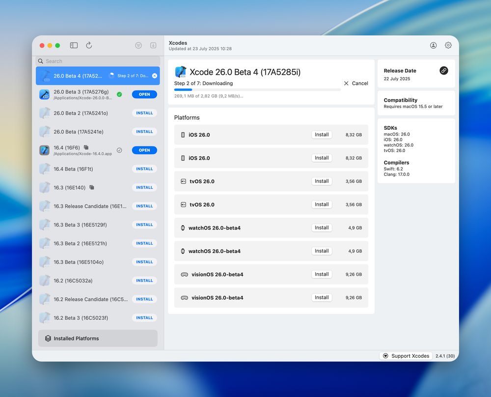The width and height of the screenshot is (491, 397).
Task: Open settings via gear icon
Action: [448, 45]
